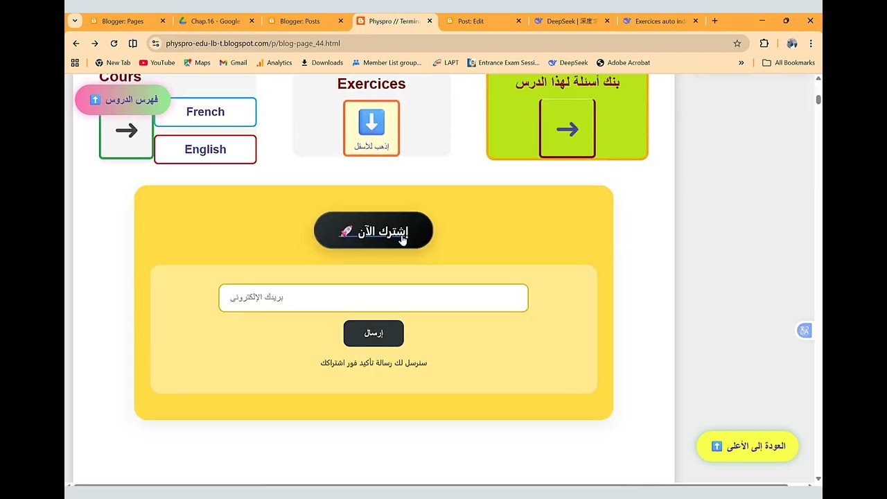Click the address bar URL
The height and width of the screenshot is (499, 887).
(253, 43)
